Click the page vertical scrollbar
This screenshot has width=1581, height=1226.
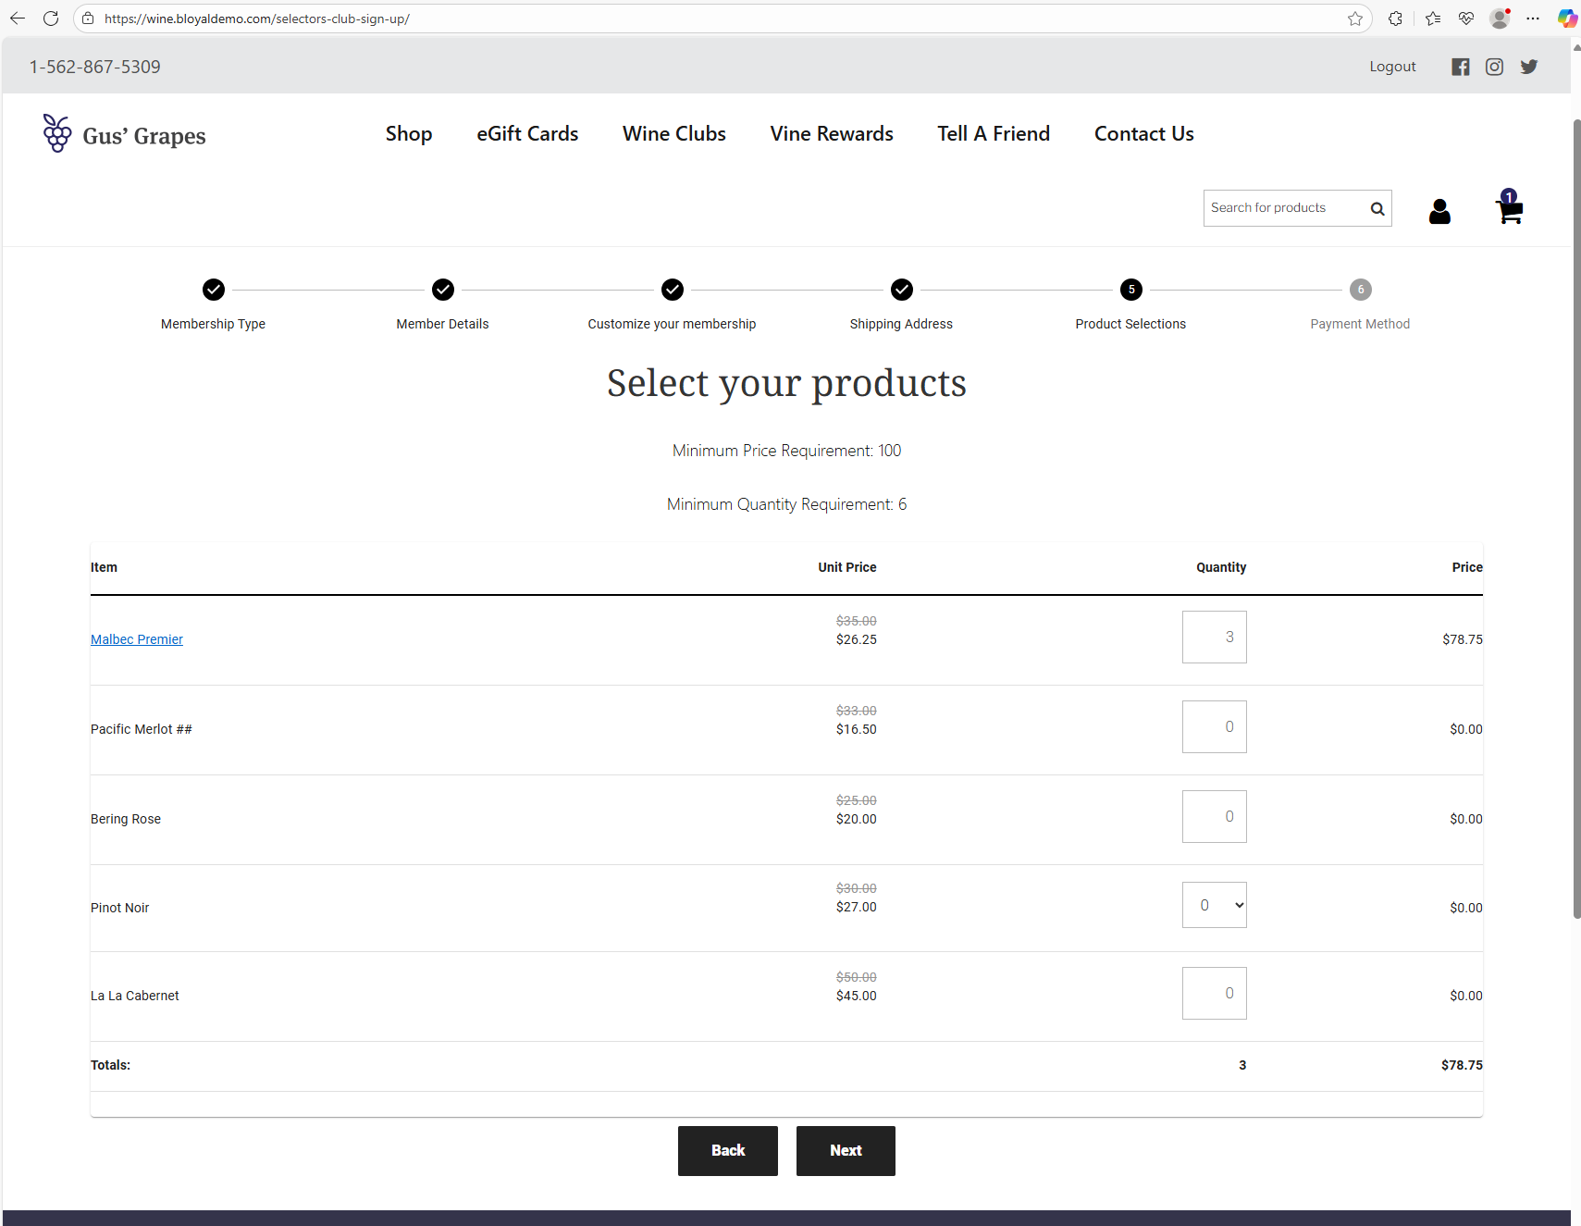tap(1576, 518)
